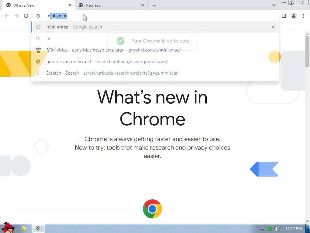
Task: Click the 11:17 PM clock
Action: 294,229
